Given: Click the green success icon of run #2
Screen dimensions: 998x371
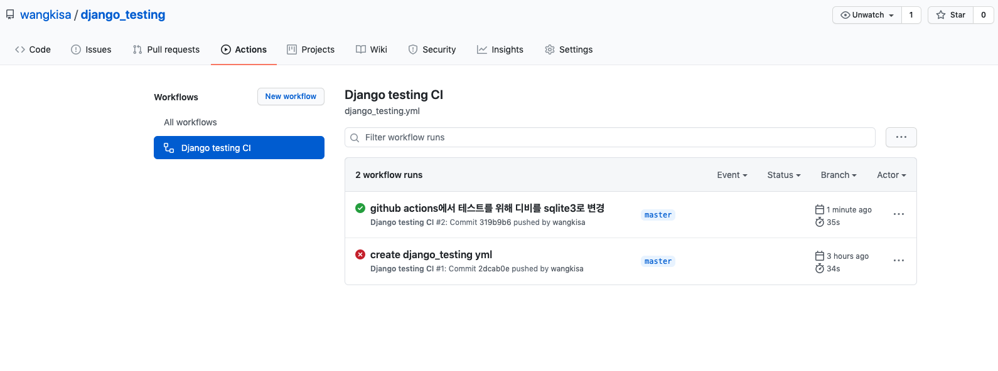Looking at the screenshot, I should [360, 208].
